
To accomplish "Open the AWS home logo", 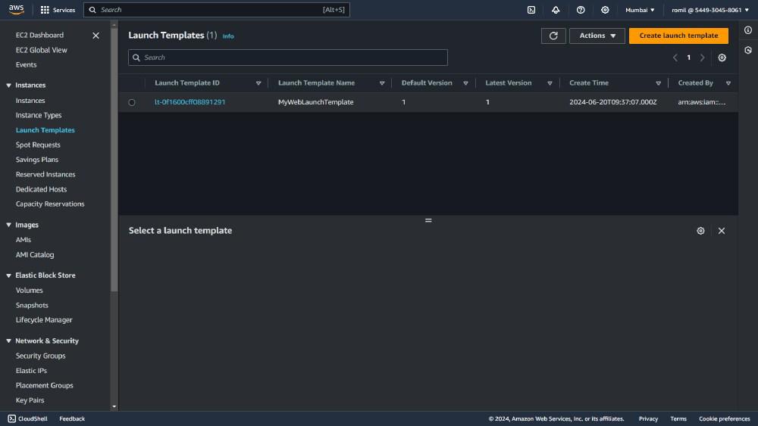I will pyautogui.click(x=16, y=10).
